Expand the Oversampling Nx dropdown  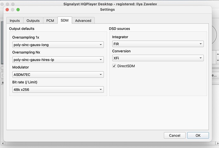(58, 60)
